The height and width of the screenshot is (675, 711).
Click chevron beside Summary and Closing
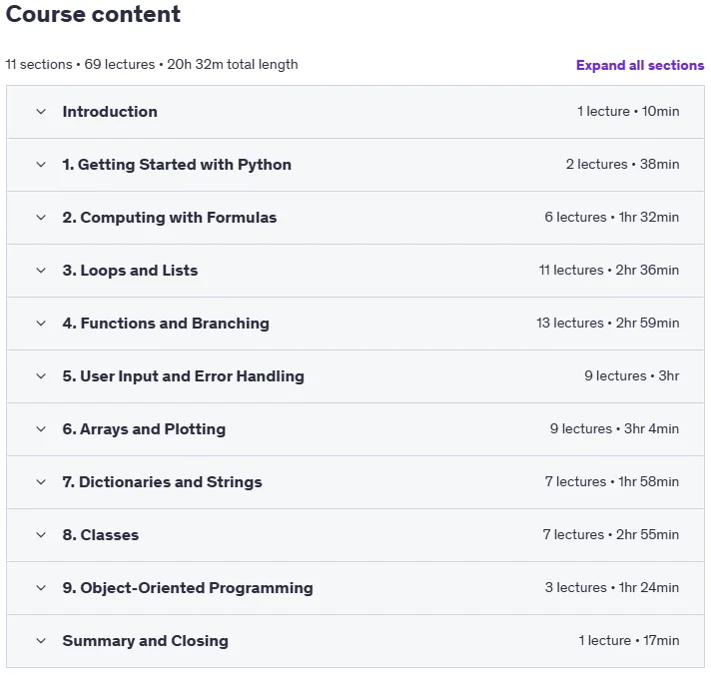tap(41, 641)
